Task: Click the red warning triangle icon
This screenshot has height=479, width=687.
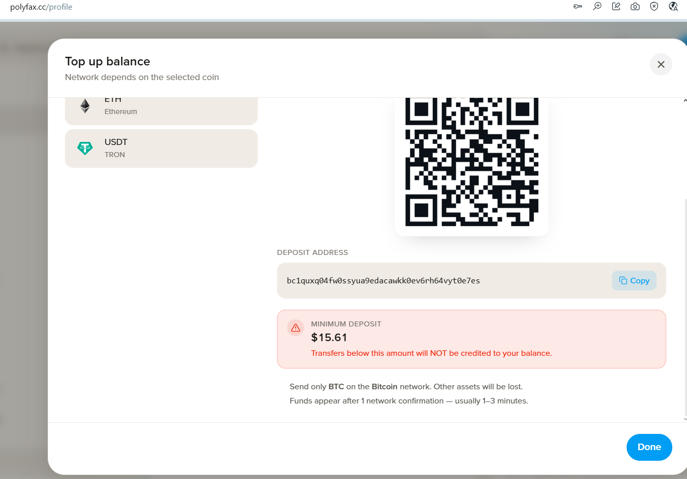Action: 296,328
